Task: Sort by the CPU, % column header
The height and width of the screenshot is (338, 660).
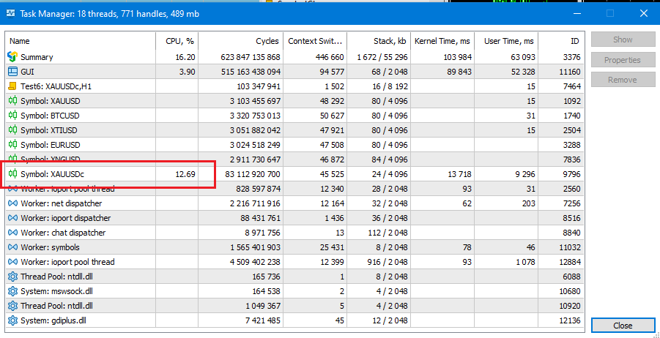Action: pos(177,41)
